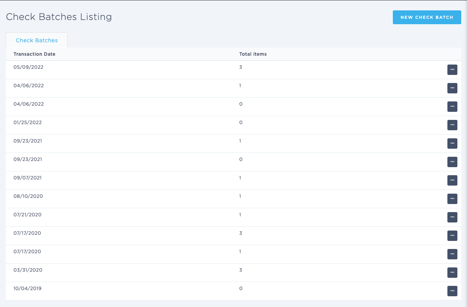Open options for 04/06/2022 batch with 1 item
The width and height of the screenshot is (467, 307).
(x=452, y=88)
